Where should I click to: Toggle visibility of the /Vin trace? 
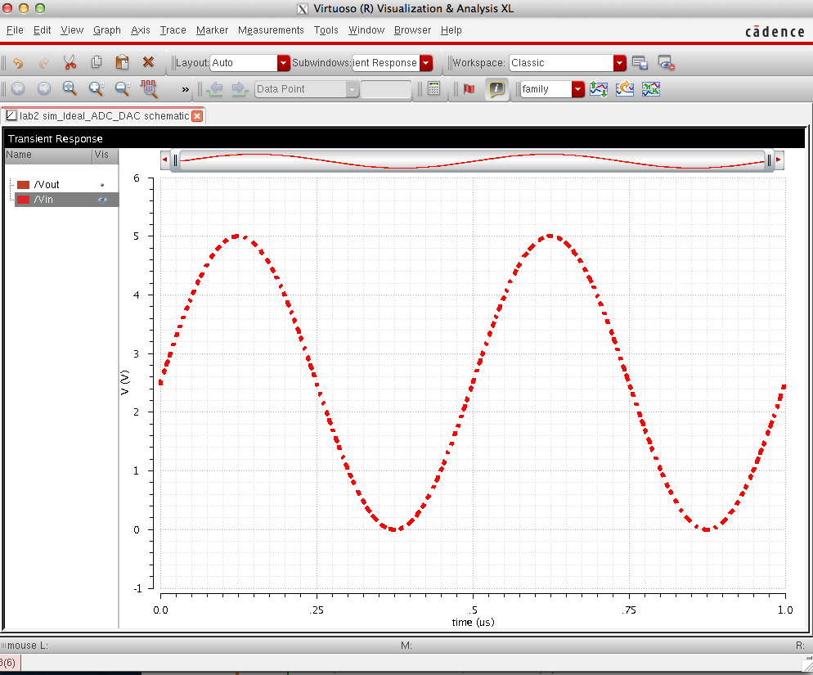102,200
